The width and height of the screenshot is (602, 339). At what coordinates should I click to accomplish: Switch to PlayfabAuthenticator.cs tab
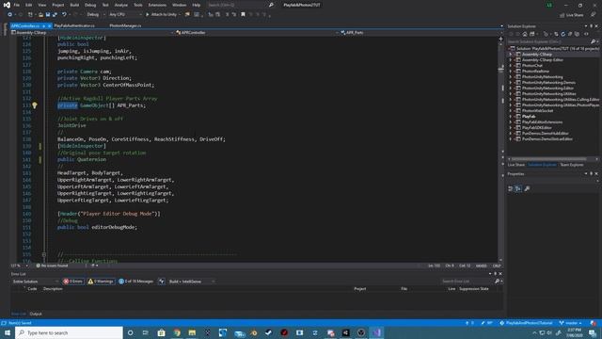point(74,25)
